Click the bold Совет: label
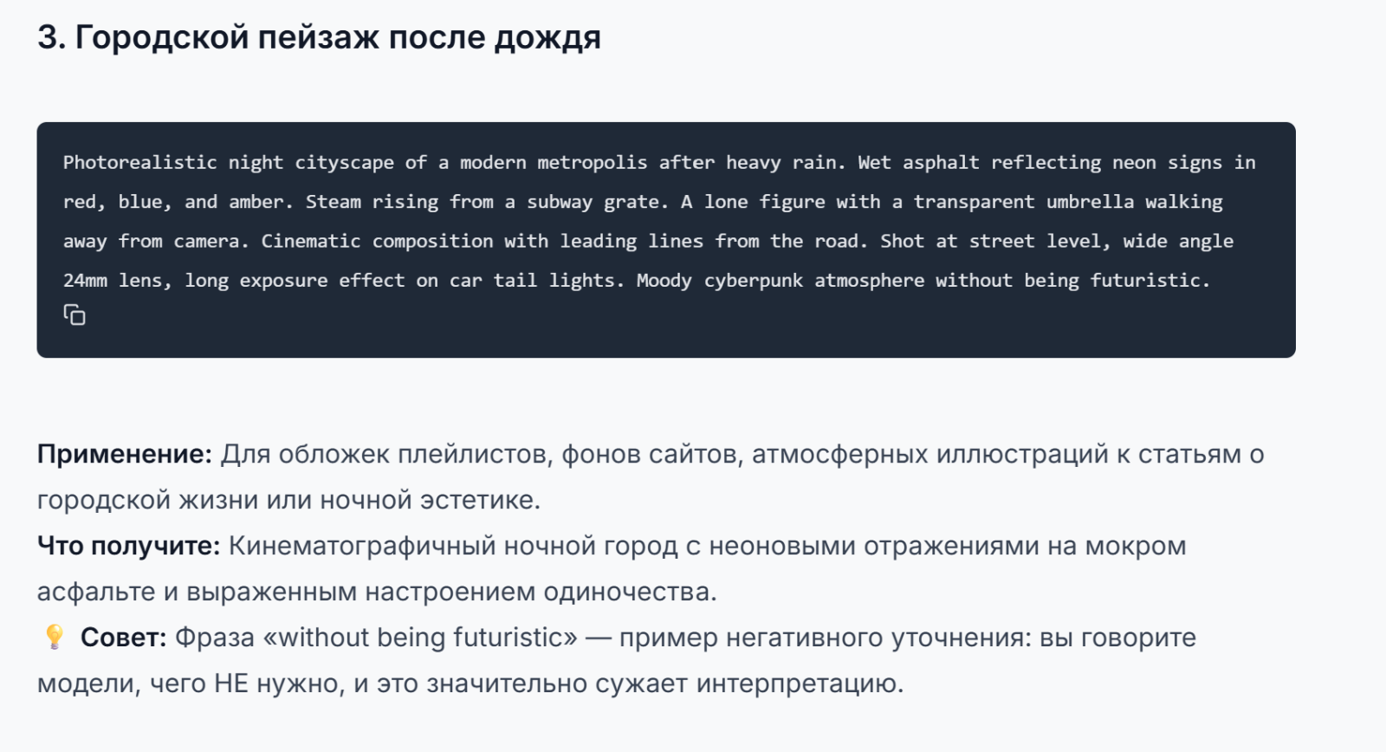 point(123,638)
